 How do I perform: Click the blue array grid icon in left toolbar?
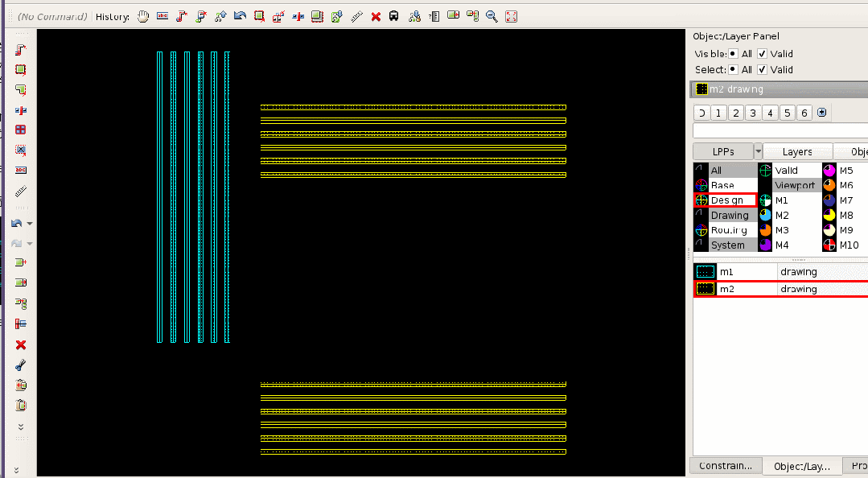click(x=20, y=130)
